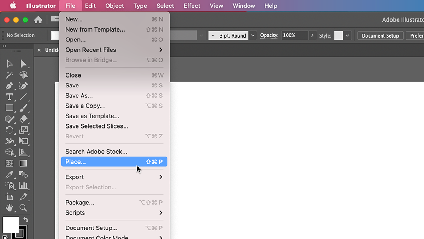Select the Magic Wand tool

pyautogui.click(x=10, y=75)
